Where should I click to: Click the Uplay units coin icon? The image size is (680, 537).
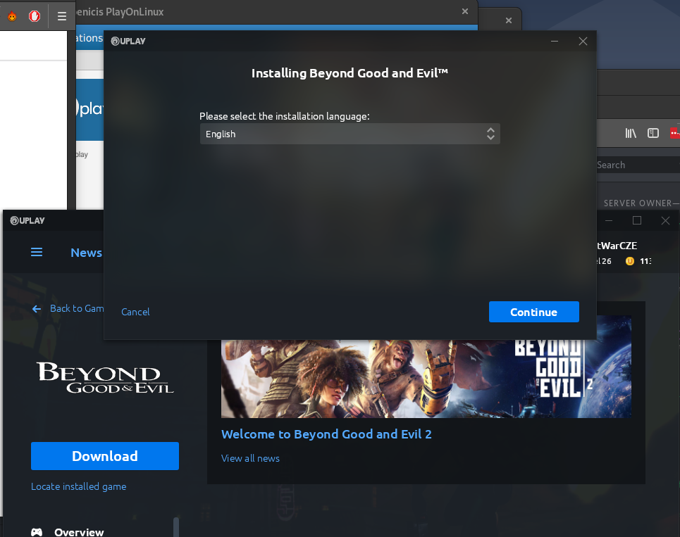(630, 260)
